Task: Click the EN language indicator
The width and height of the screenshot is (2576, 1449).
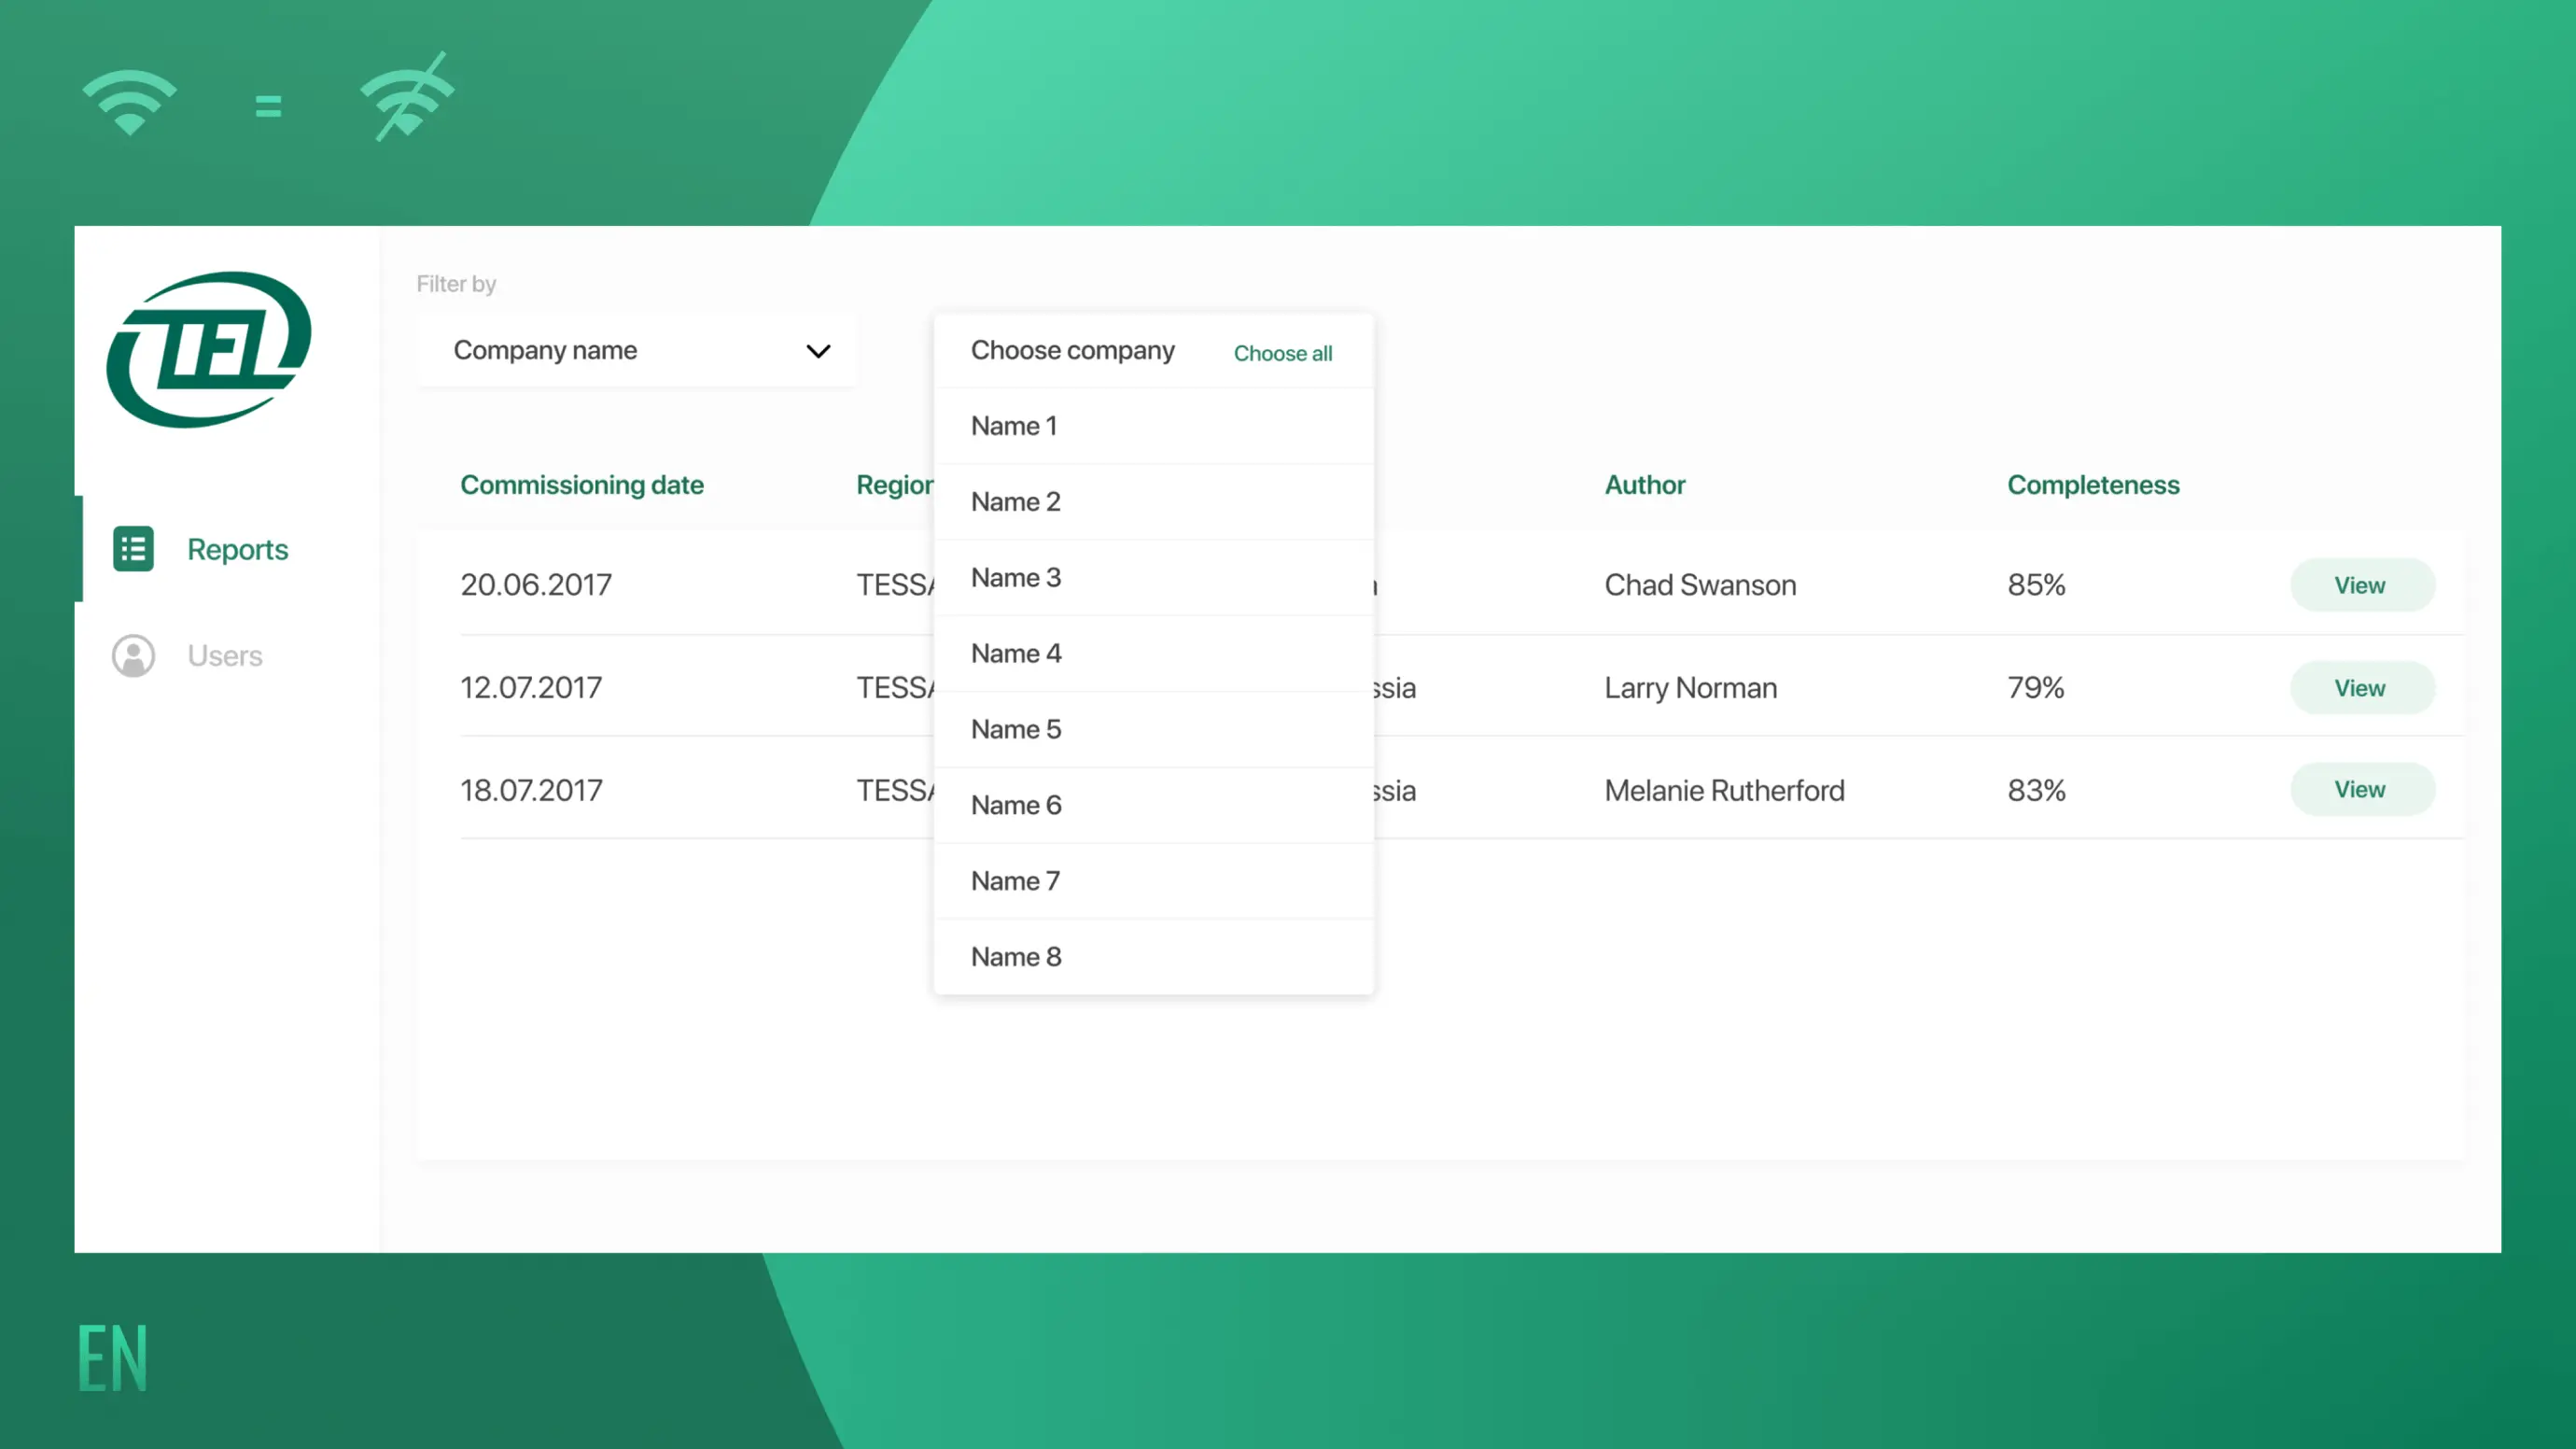Action: point(112,1358)
